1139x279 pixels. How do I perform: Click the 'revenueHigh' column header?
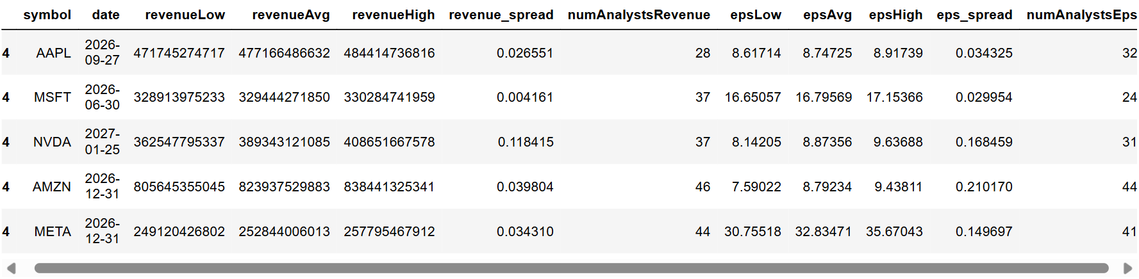[x=394, y=15]
